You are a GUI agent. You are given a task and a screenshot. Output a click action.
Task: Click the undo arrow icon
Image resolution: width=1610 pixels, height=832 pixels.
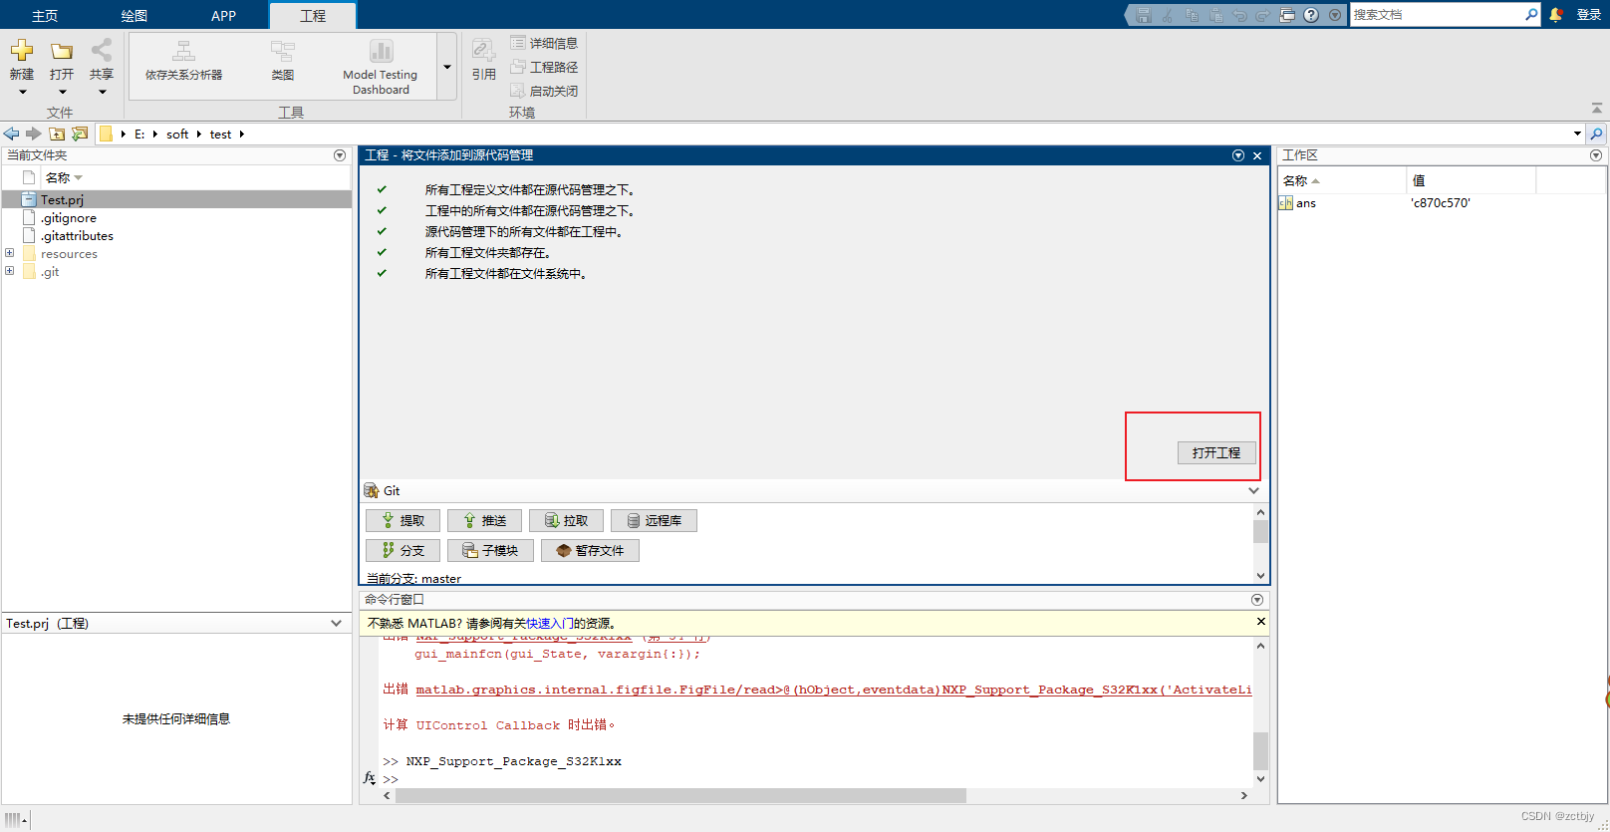[x=1239, y=15]
